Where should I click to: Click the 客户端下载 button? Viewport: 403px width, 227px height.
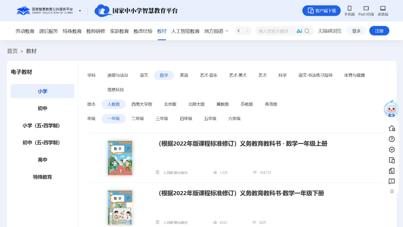point(321,11)
